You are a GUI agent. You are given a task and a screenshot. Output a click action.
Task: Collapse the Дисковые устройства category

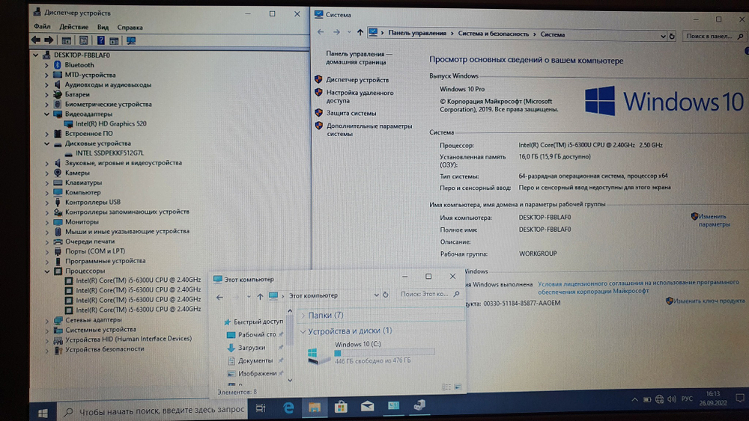tap(46, 144)
